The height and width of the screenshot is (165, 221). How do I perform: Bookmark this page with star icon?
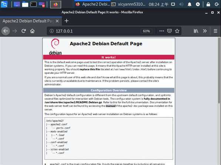(x=177, y=31)
